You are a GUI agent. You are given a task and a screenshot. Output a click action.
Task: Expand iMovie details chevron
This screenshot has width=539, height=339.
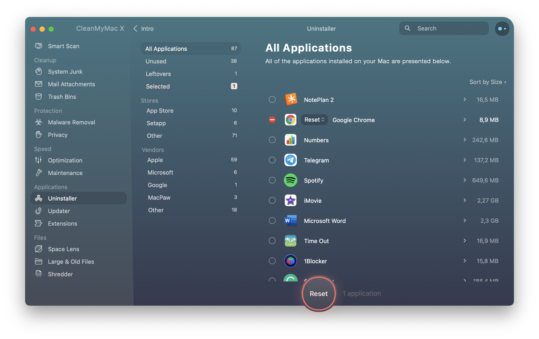pos(465,200)
